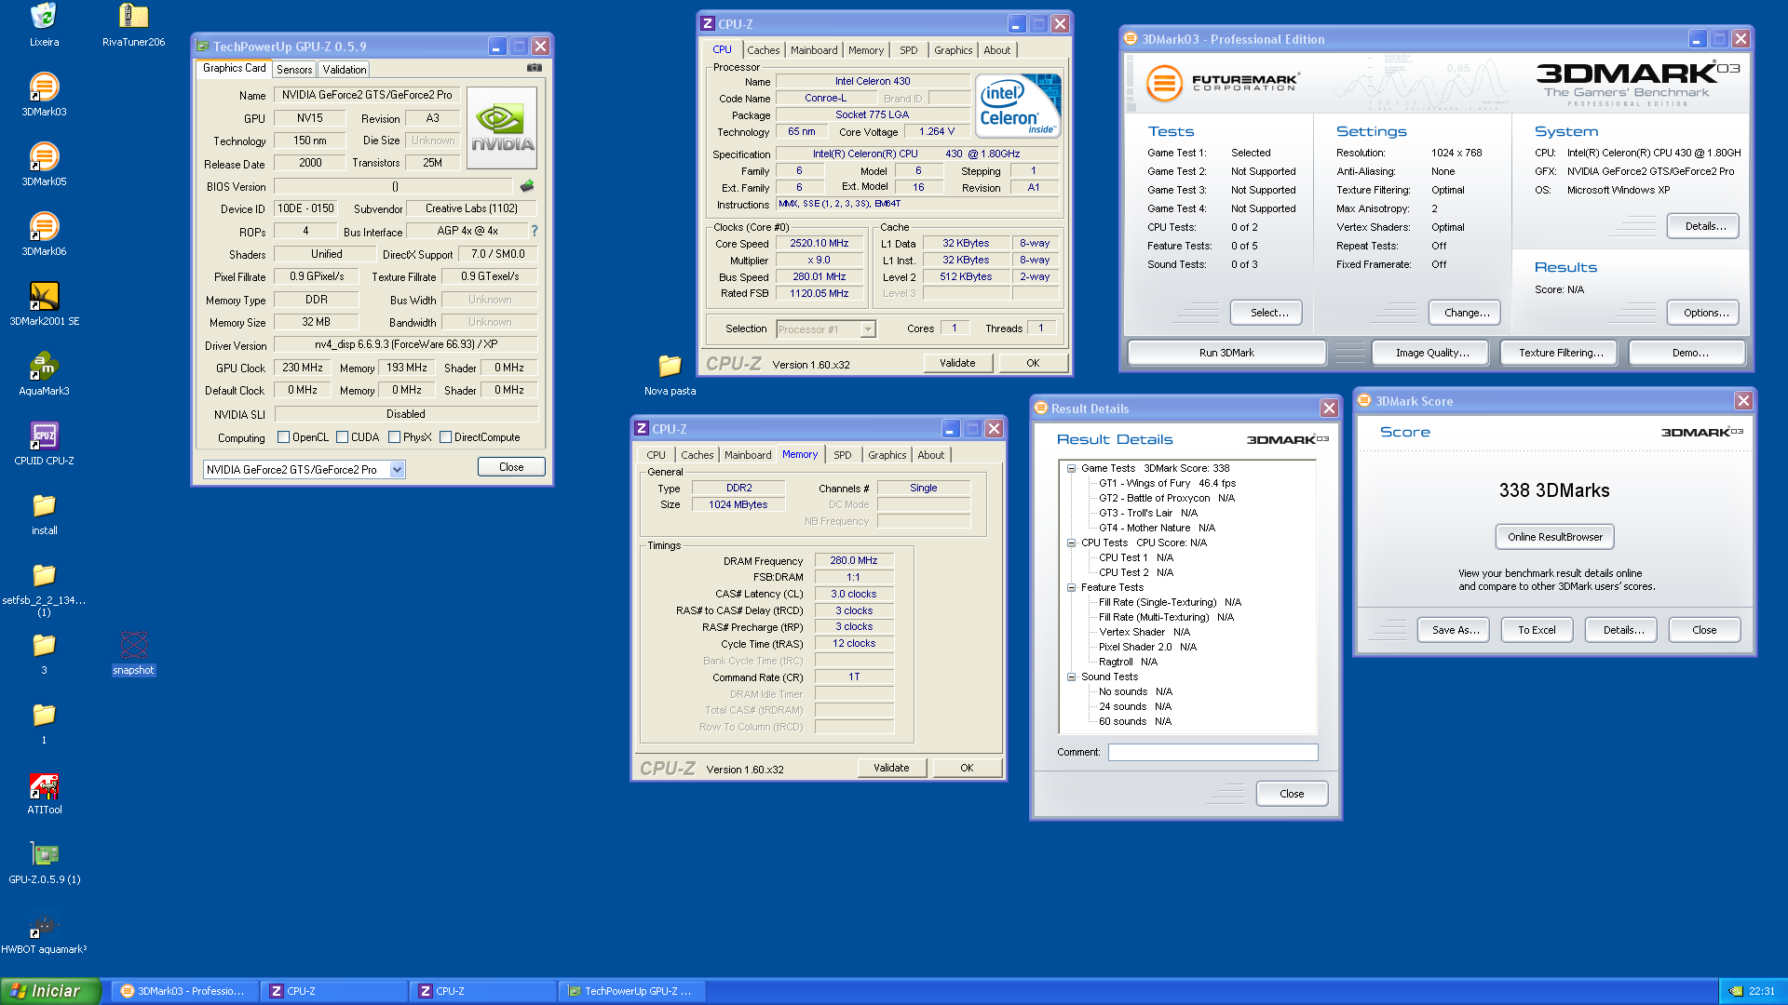Image resolution: width=1788 pixels, height=1005 pixels.
Task: Open the Graphics tab in lower CPU-Z
Action: (887, 455)
